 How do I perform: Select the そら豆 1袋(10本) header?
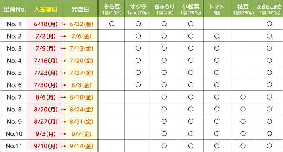click(x=112, y=9)
